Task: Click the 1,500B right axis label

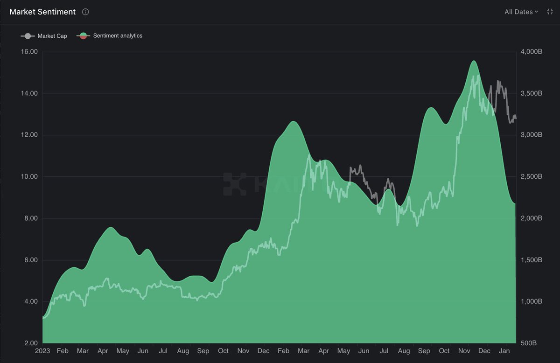Action: tap(532, 260)
